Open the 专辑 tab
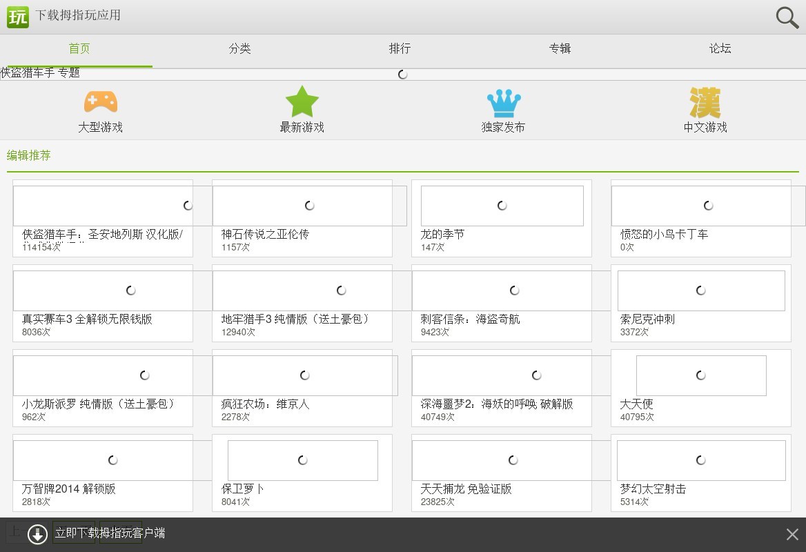 tap(560, 49)
